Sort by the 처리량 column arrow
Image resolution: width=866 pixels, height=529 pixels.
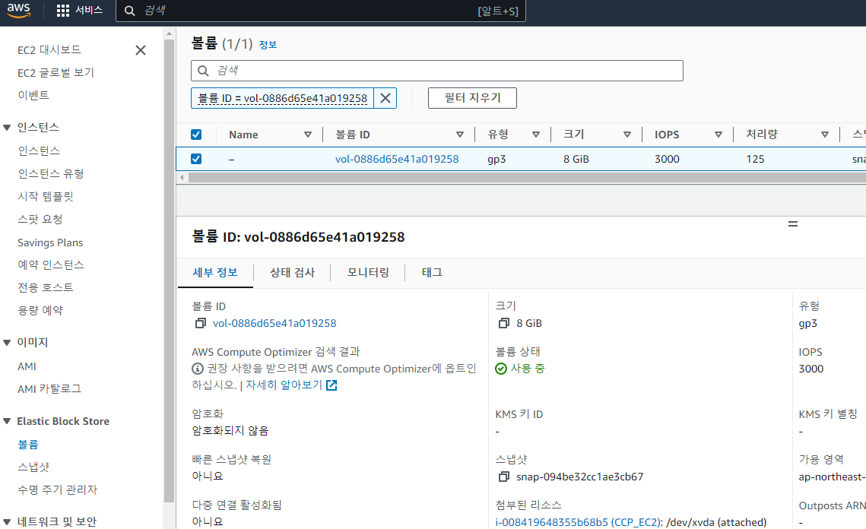click(x=825, y=135)
